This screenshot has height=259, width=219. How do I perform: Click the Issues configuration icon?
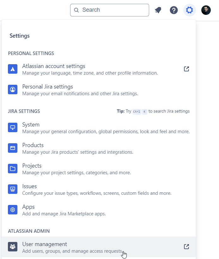pos(13,189)
